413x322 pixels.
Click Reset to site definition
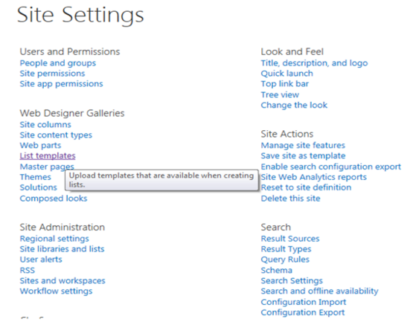coord(306,187)
